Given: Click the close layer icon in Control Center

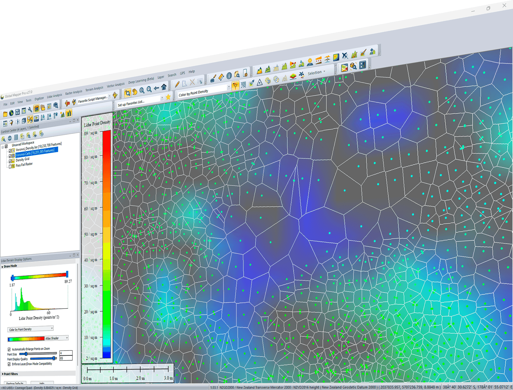Looking at the screenshot, I should 41,133.
